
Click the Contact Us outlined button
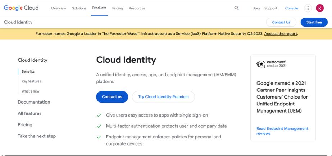[x=281, y=22]
